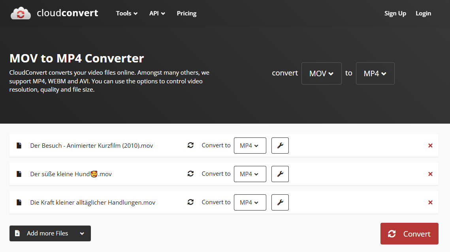
Task: Open wrench settings for Der Besuch file
Action: [280, 145]
